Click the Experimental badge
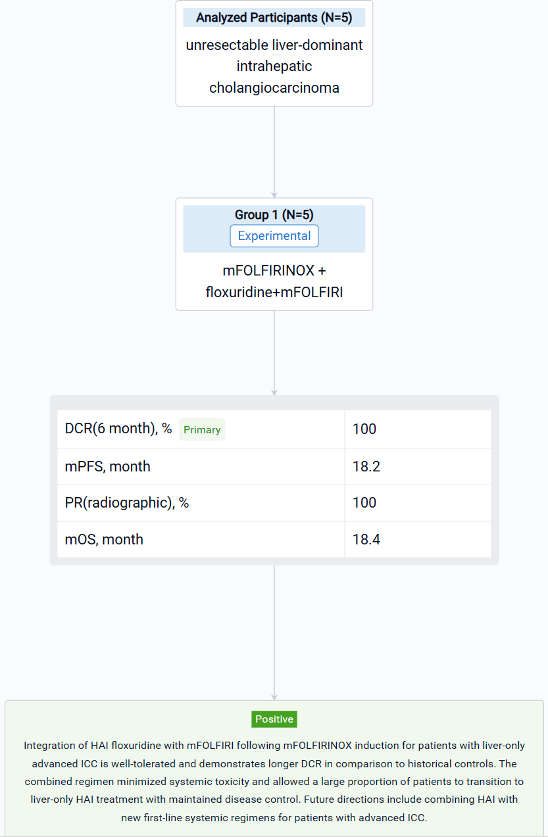This screenshot has height=837, width=548. [274, 236]
